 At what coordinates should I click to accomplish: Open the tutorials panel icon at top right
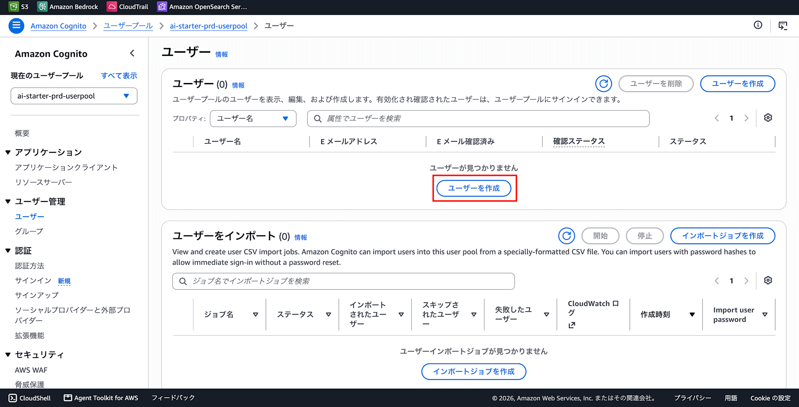tap(783, 26)
